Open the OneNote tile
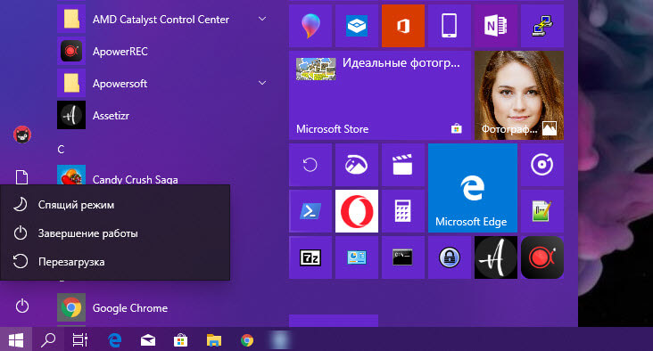Screen dimensions: 653x351 (x=496, y=26)
